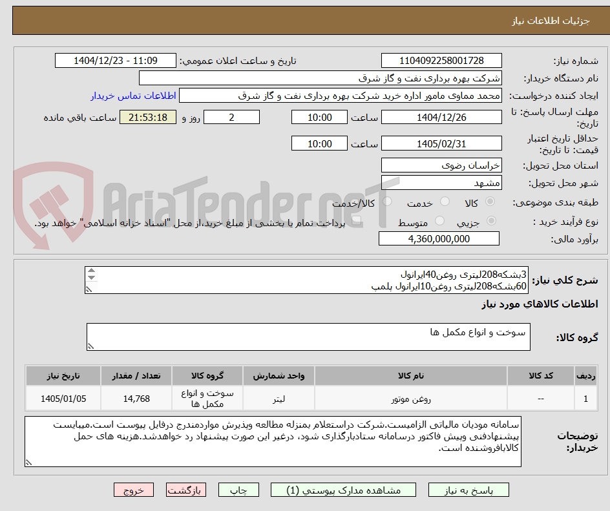Click the گروه کالا text area
Screen dimensions: 610x511
(x=308, y=337)
